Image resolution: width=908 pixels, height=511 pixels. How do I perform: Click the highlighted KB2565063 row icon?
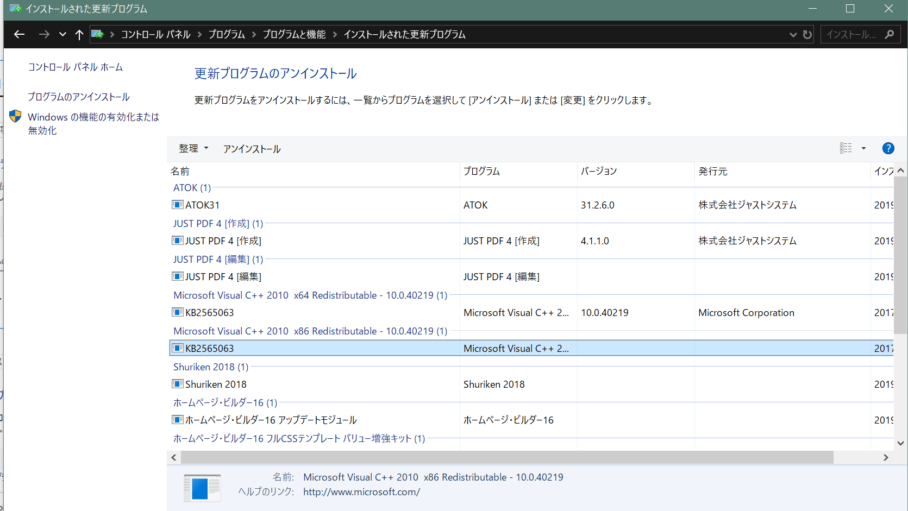coord(178,348)
